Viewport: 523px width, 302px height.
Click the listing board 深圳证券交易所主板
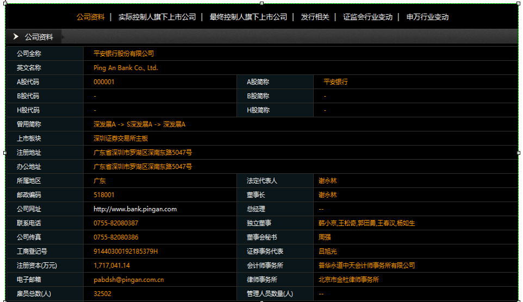pos(120,139)
